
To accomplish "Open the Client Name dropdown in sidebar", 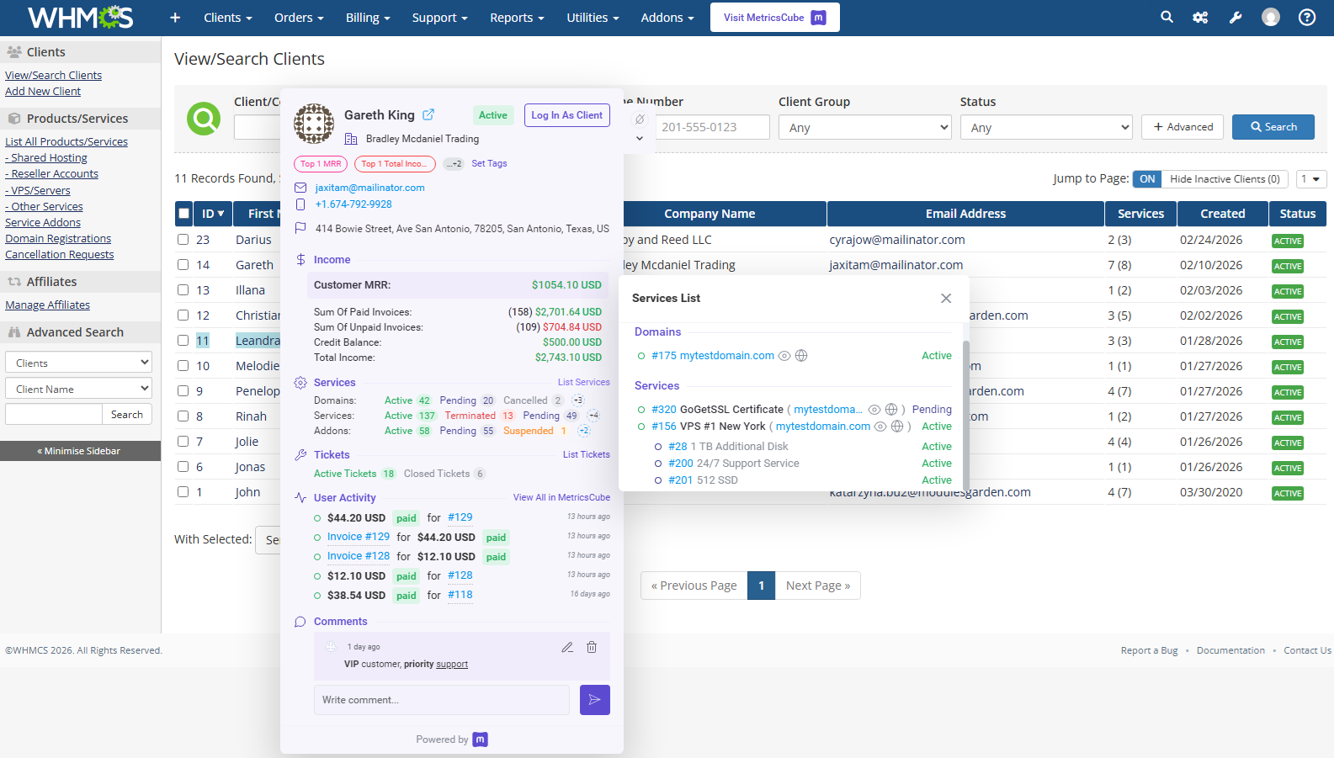I will pos(78,389).
